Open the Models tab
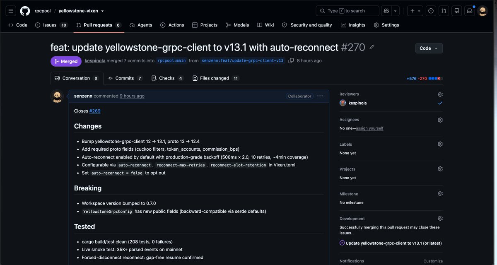The image size is (497, 265). click(x=237, y=25)
